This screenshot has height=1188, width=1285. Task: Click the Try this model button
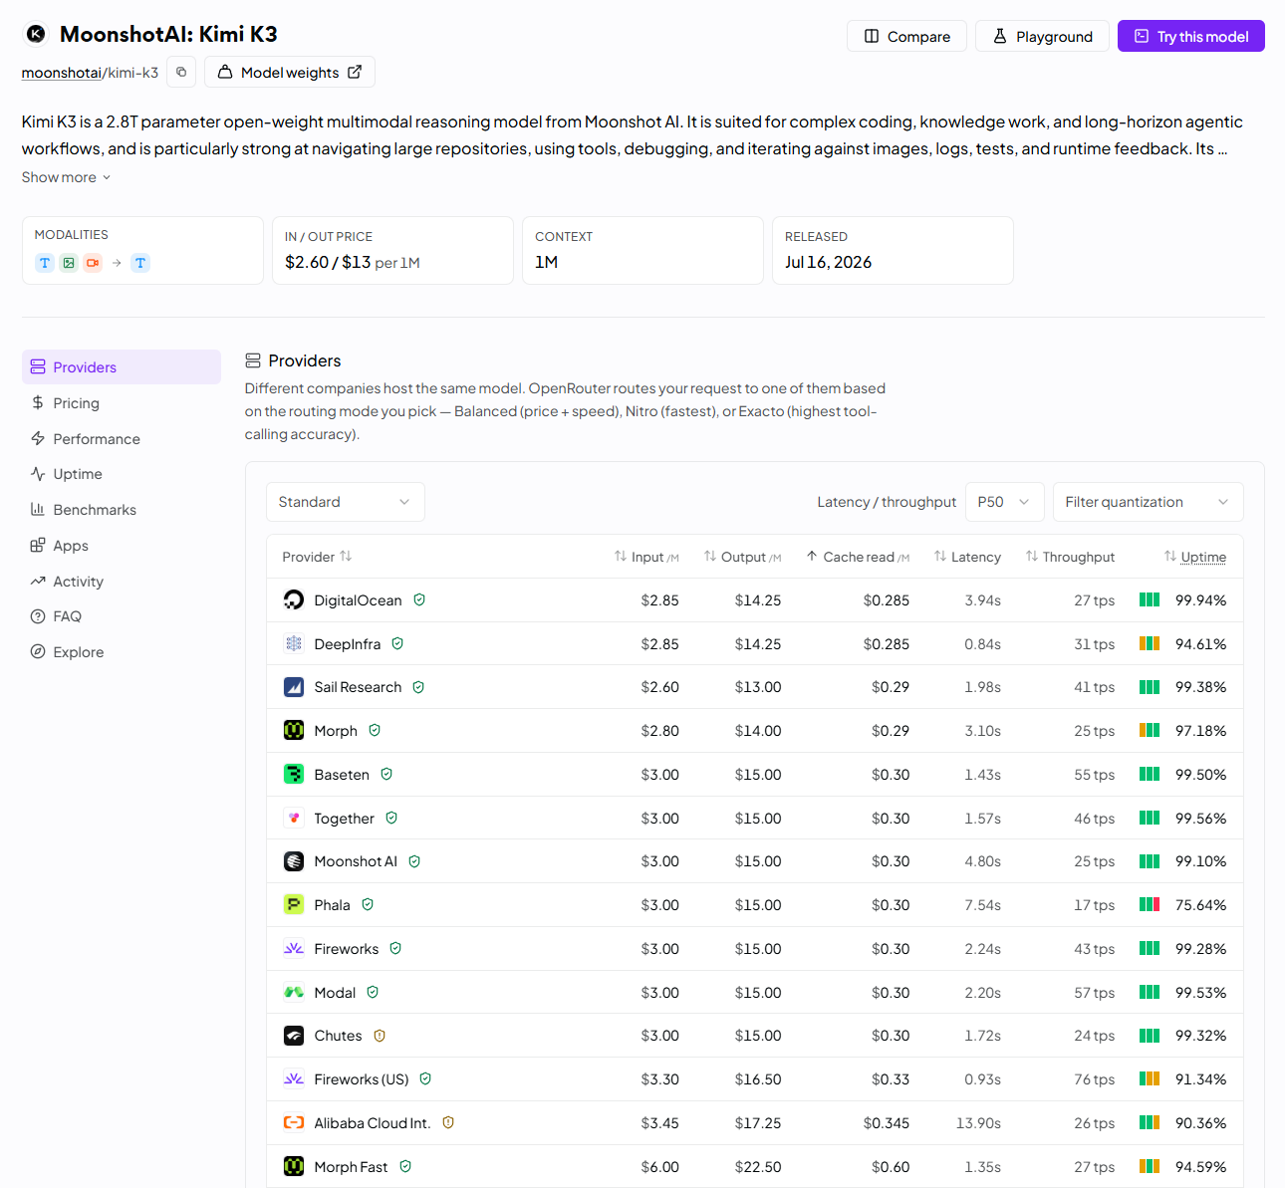[x=1191, y=36]
